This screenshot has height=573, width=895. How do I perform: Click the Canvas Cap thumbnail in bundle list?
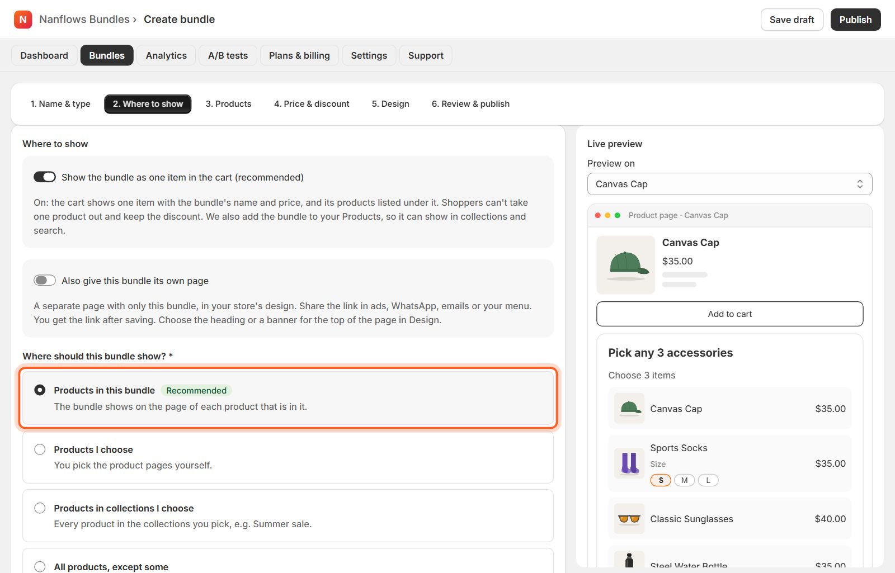pos(629,409)
